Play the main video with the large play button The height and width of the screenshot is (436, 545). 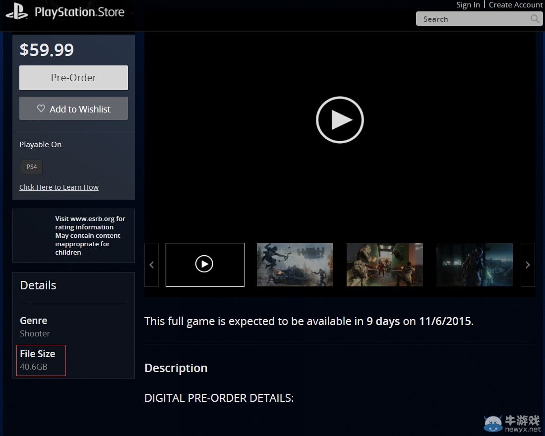340,120
